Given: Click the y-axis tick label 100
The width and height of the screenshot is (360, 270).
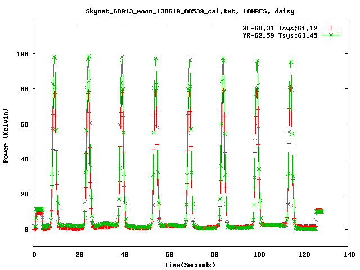Looking at the screenshot, I should 22,54.
